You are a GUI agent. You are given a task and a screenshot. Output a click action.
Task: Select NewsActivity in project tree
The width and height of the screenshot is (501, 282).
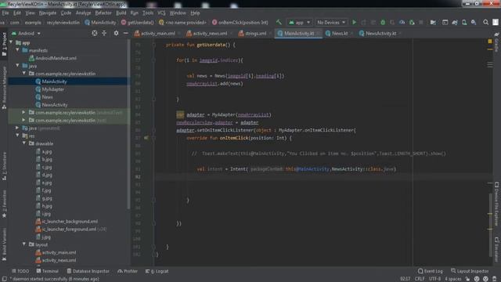pyautogui.click(x=55, y=104)
